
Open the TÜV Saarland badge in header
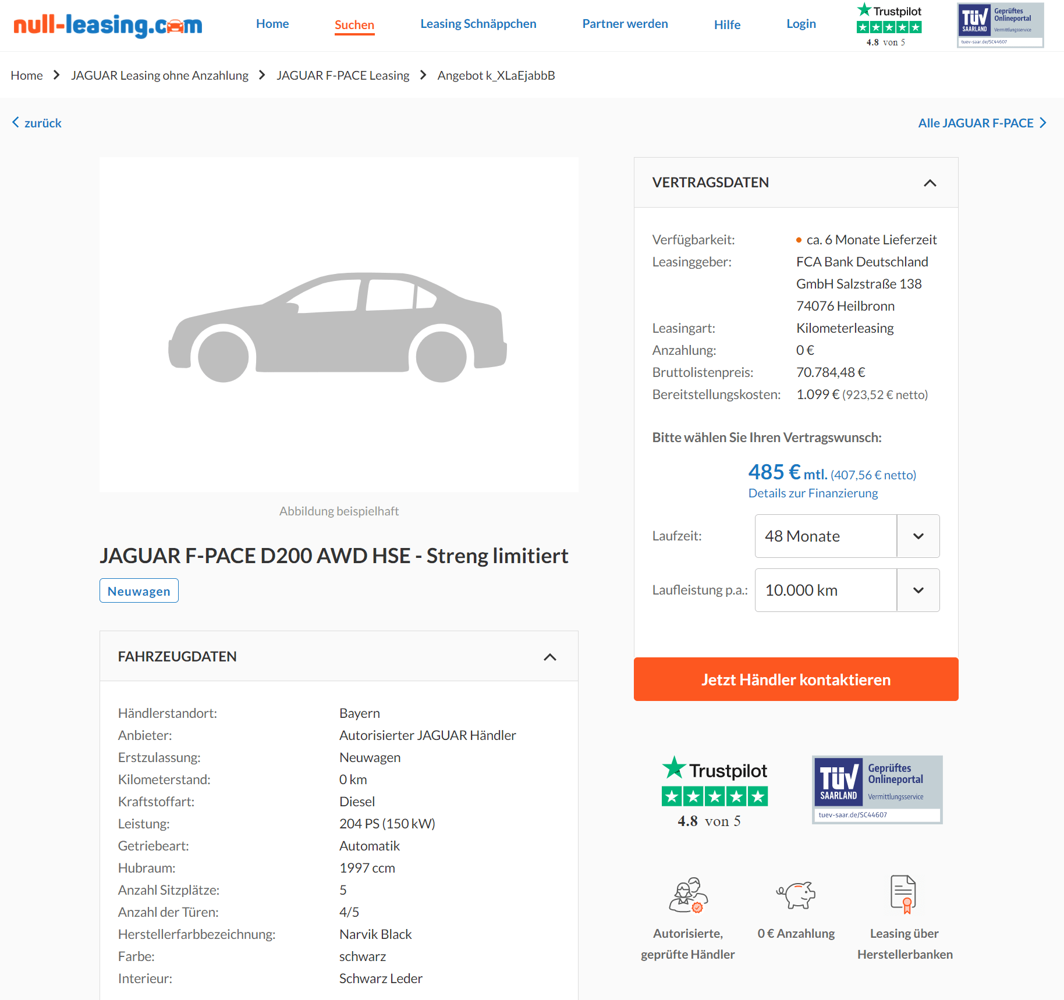click(1000, 25)
